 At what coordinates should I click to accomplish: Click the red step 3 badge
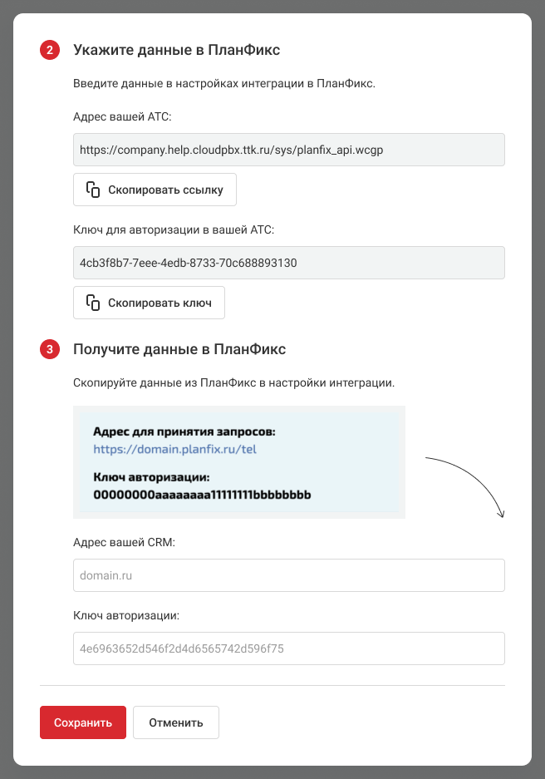(x=49, y=350)
